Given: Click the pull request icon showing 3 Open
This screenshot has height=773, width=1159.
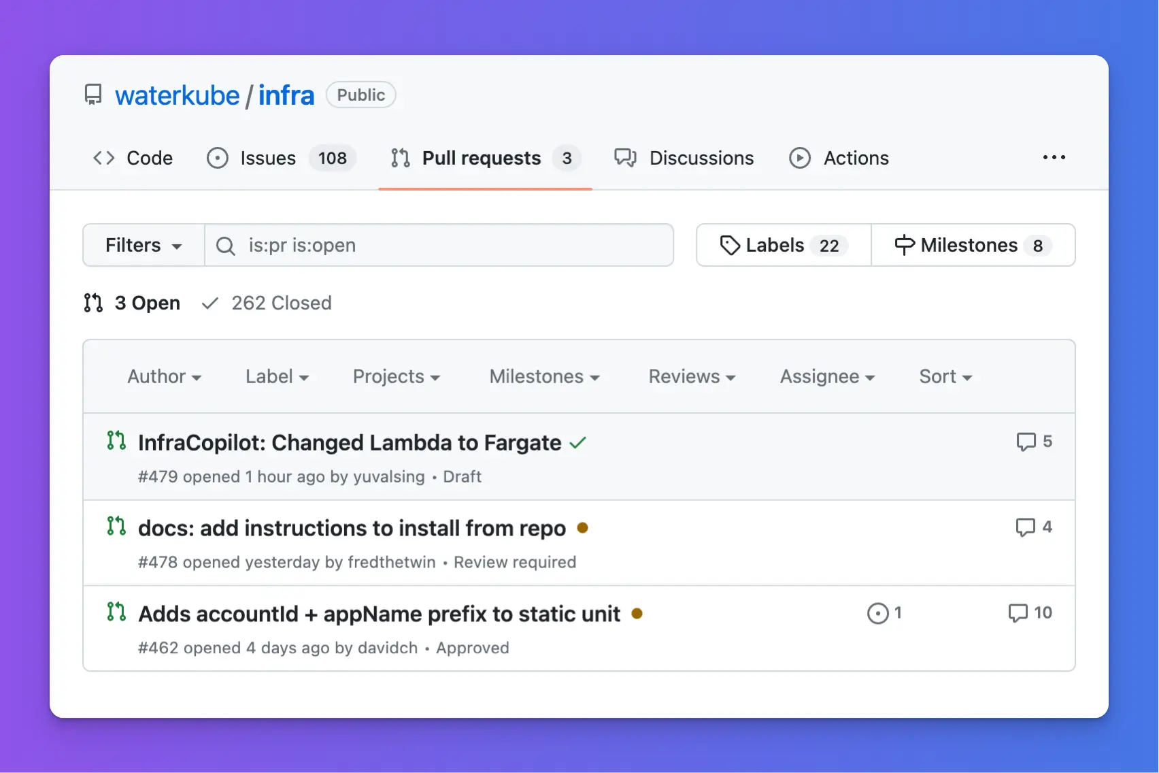Looking at the screenshot, I should tap(93, 303).
